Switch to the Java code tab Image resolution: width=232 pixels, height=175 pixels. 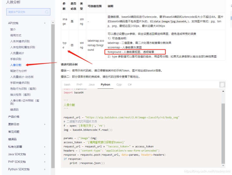click(x=92, y=84)
